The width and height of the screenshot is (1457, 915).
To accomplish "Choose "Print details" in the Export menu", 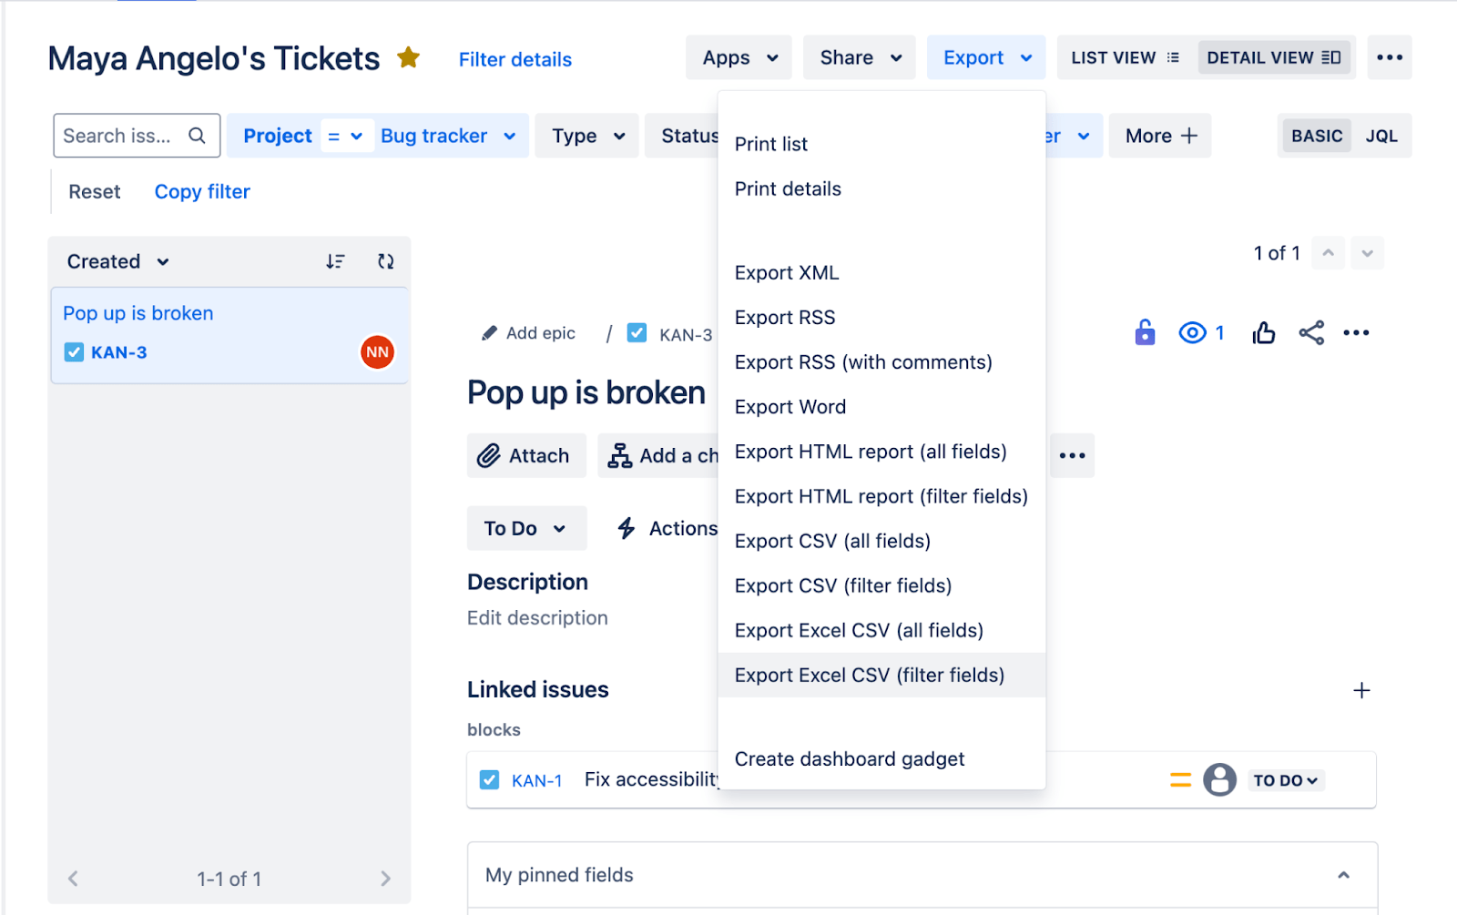I will click(x=787, y=188).
